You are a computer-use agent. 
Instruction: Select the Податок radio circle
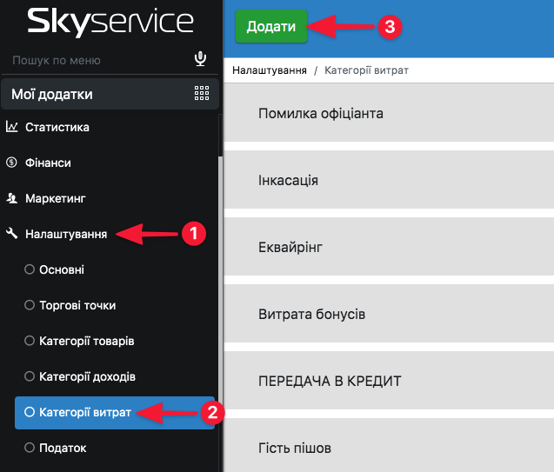(x=30, y=448)
